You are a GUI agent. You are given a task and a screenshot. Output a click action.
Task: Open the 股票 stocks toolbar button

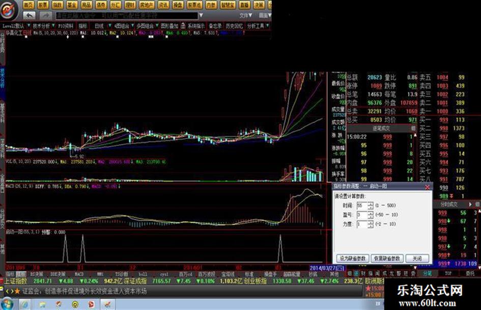(x=43, y=5)
